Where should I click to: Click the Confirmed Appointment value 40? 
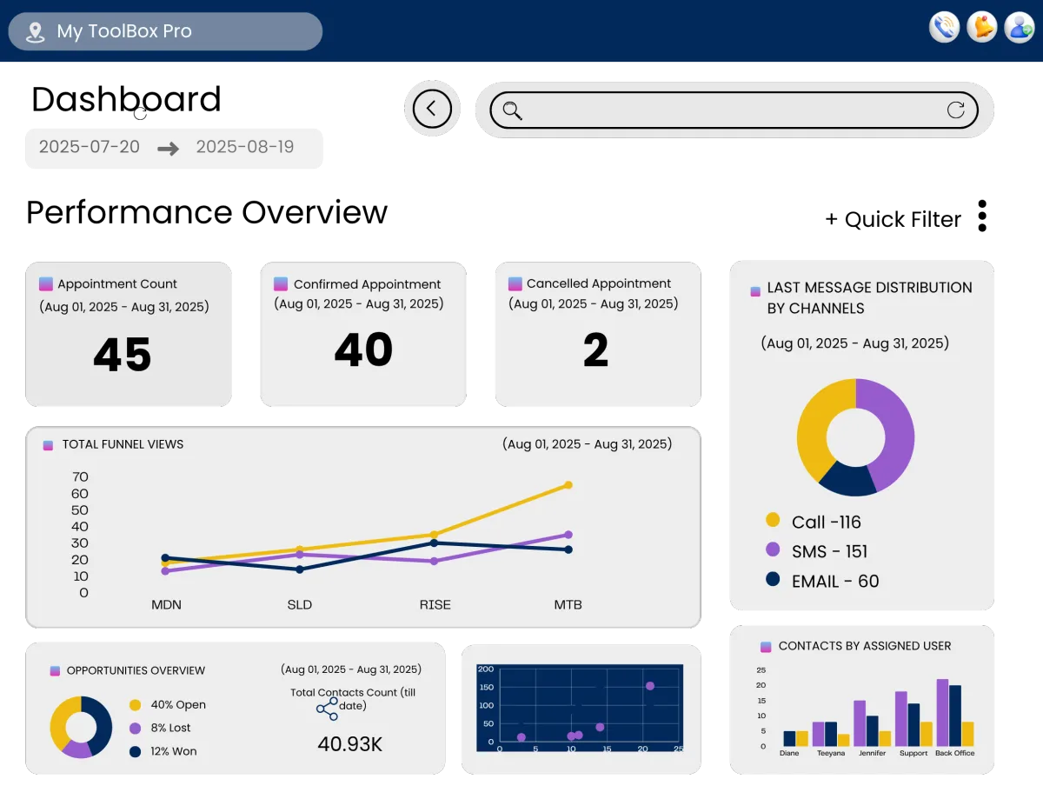[x=364, y=350]
